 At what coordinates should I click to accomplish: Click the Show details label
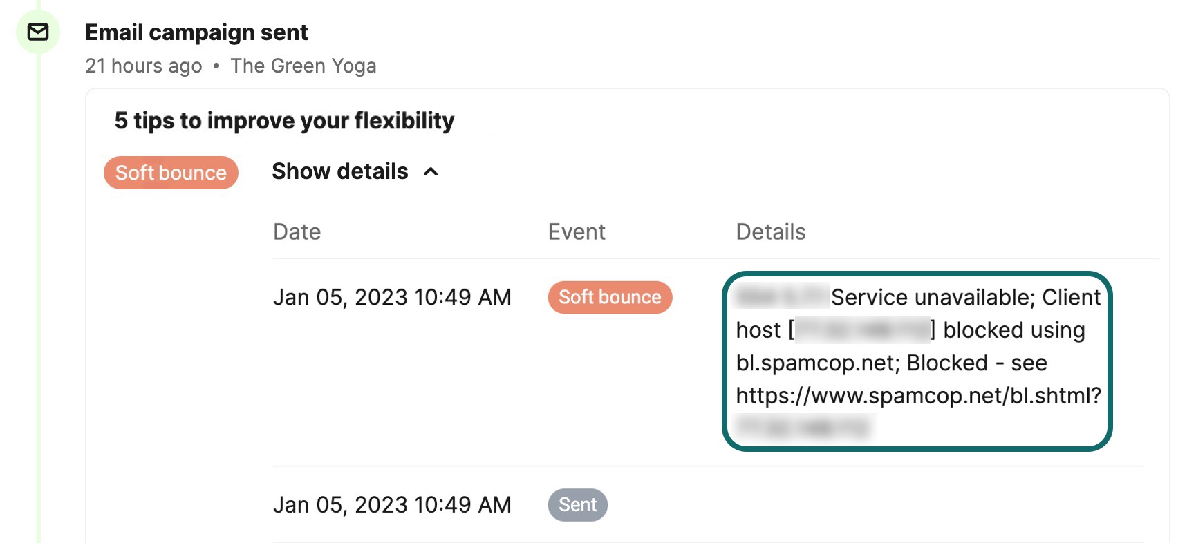click(x=339, y=171)
